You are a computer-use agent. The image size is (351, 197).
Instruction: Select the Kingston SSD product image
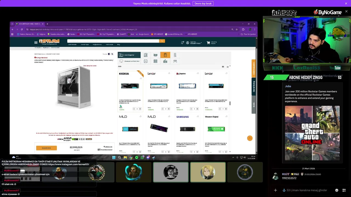[187, 86]
